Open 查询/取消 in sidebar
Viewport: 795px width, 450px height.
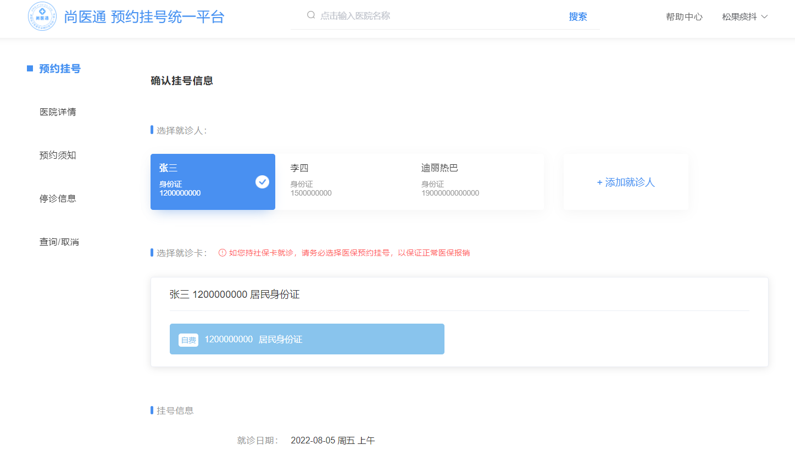[x=59, y=242]
